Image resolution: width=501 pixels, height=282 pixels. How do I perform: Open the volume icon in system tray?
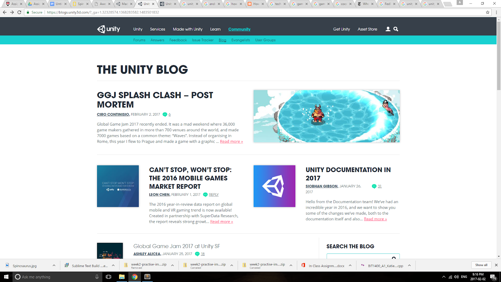(x=456, y=277)
